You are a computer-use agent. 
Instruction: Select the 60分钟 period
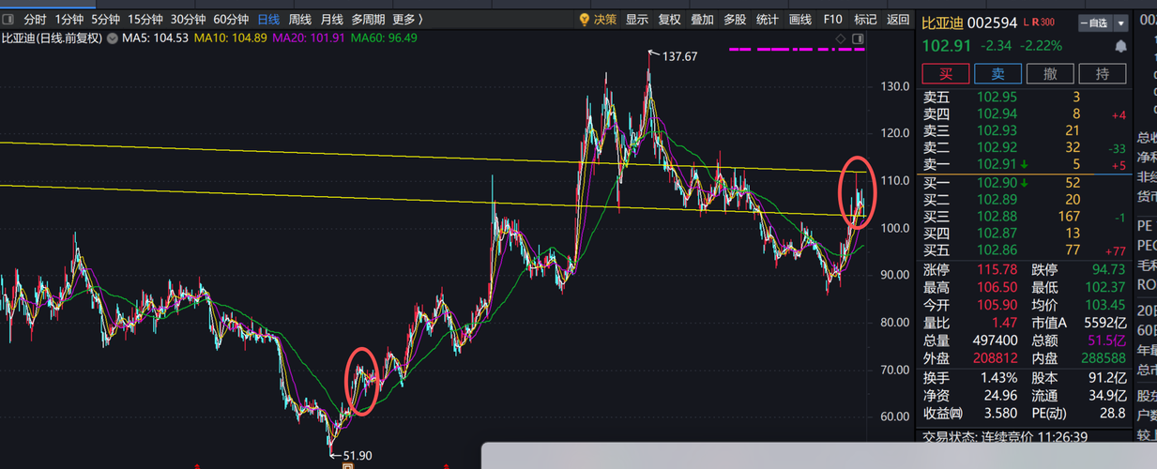pos(231,19)
